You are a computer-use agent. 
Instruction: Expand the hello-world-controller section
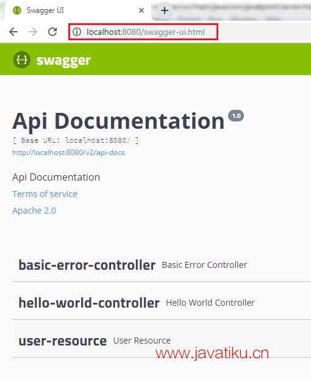[162, 303]
